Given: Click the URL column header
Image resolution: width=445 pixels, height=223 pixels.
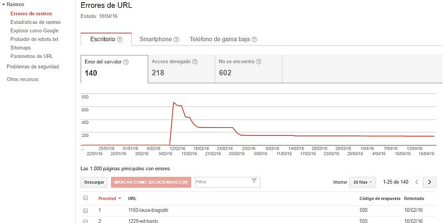Looking at the screenshot, I should coord(132,199).
